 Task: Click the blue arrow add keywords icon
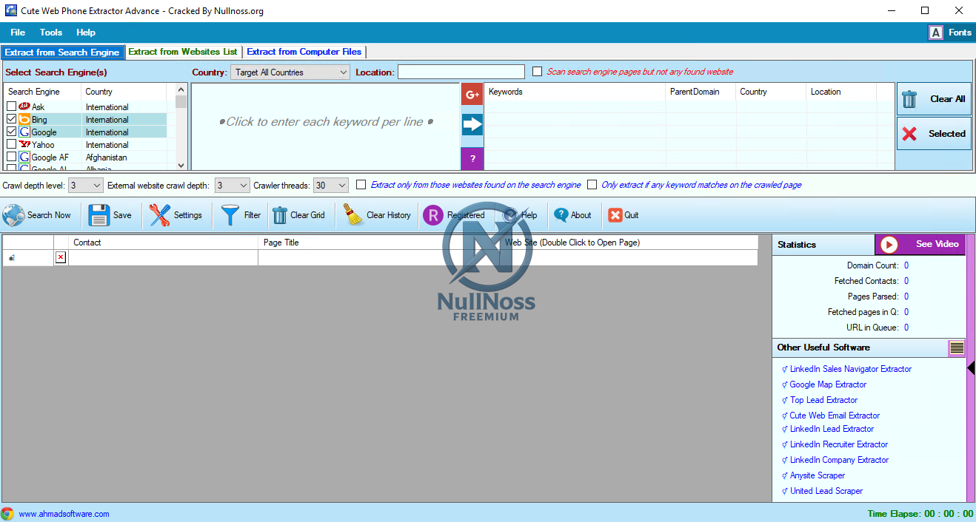point(472,124)
